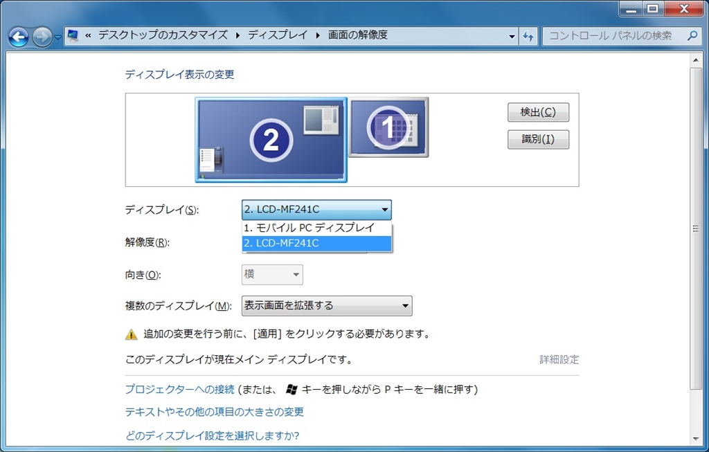
Task: Open 詳細設定 advanced settings link
Action: [x=559, y=360]
